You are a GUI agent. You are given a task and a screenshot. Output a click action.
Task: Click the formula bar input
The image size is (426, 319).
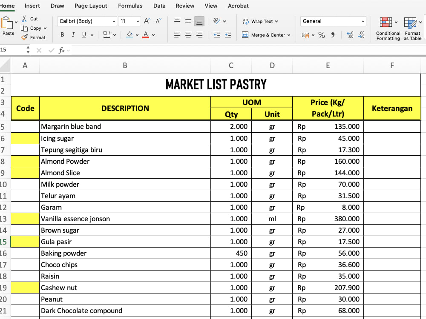tap(248, 50)
